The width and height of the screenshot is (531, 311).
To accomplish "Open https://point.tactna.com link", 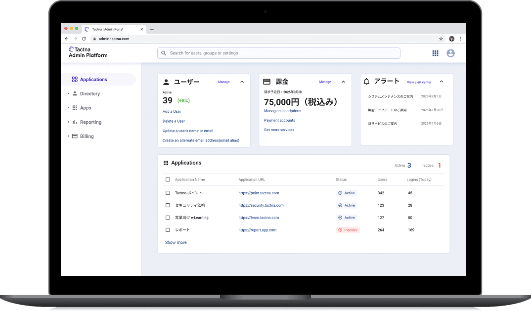I will pyautogui.click(x=259, y=193).
